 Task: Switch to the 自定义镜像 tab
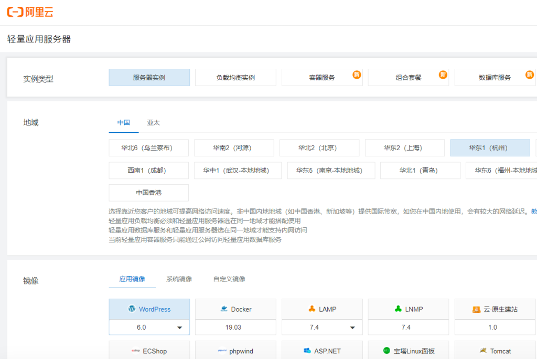tap(229, 279)
